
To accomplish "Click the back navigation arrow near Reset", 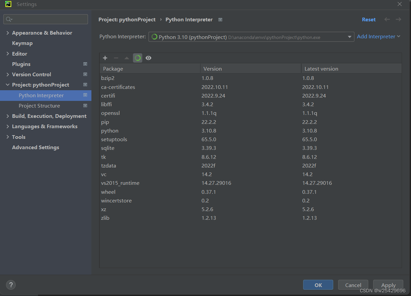I will [x=387, y=19].
